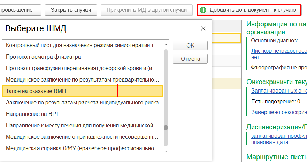
Task: Click Прикрепить МД в другой случай
Action: click(147, 10)
